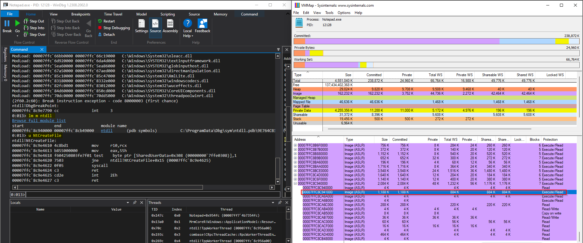This screenshot has height=243, width=583.
Task: Click the Step Over Back button
Action: point(66,35)
